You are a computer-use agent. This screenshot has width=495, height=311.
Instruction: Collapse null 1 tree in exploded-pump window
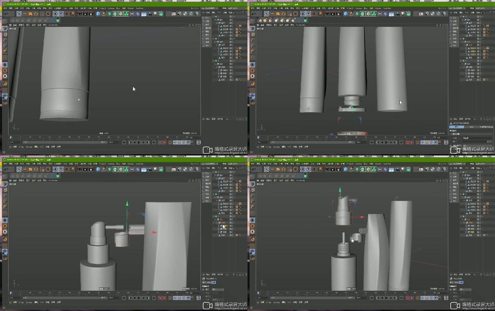(461, 216)
